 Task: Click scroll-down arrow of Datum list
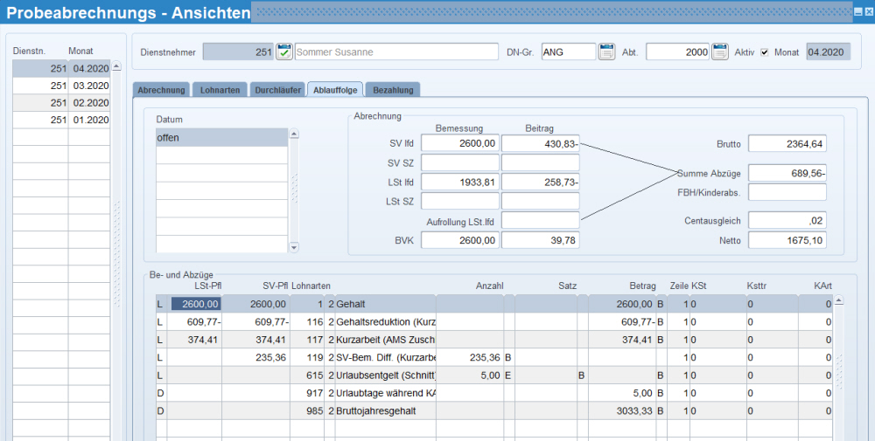(294, 247)
